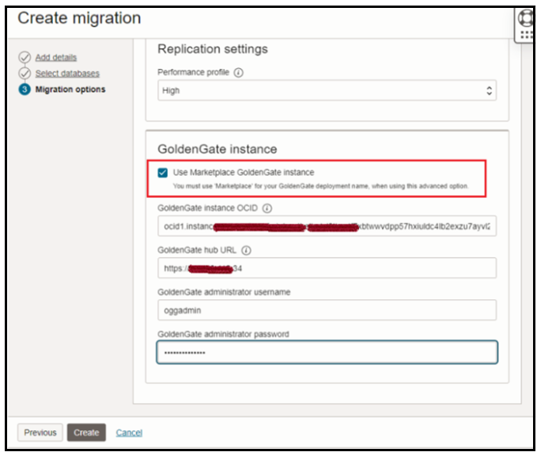Select Migration options step
Image resolution: width=537 pixels, height=452 pixels.
point(70,89)
